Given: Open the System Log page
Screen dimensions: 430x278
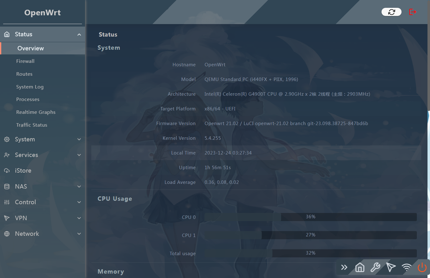Looking at the screenshot, I should point(30,87).
